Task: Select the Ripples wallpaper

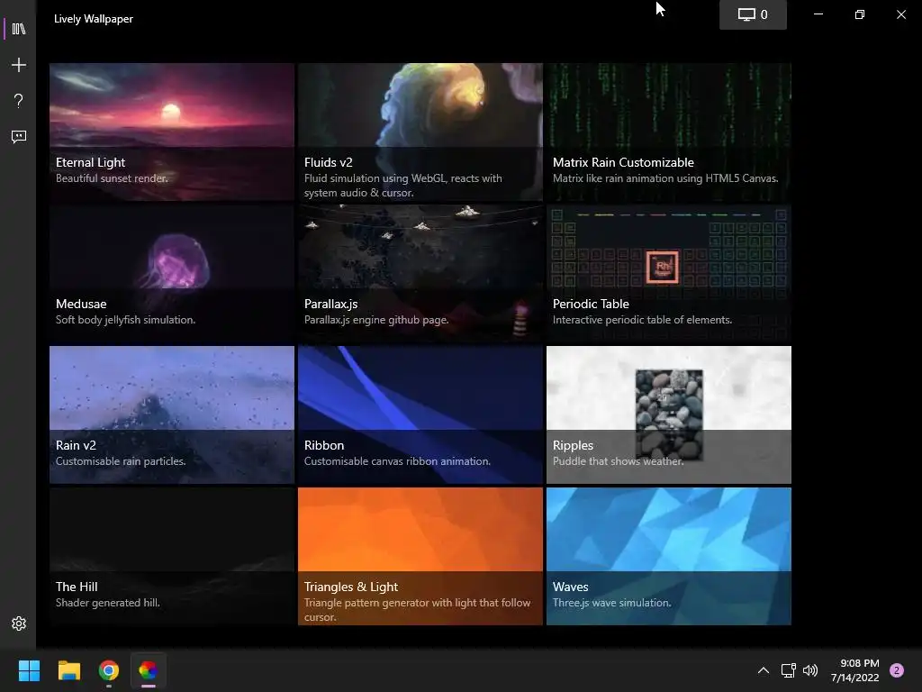Action: [x=669, y=414]
